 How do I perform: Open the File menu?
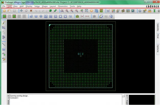pyautogui.click(x=4, y=6)
